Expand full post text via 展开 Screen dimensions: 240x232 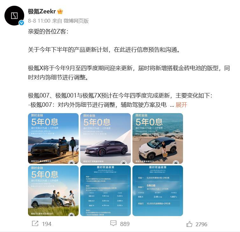[x=181, y=105]
